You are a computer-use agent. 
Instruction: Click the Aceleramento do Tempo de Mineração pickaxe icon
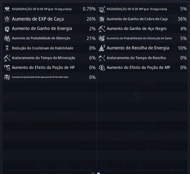[x=7, y=58]
